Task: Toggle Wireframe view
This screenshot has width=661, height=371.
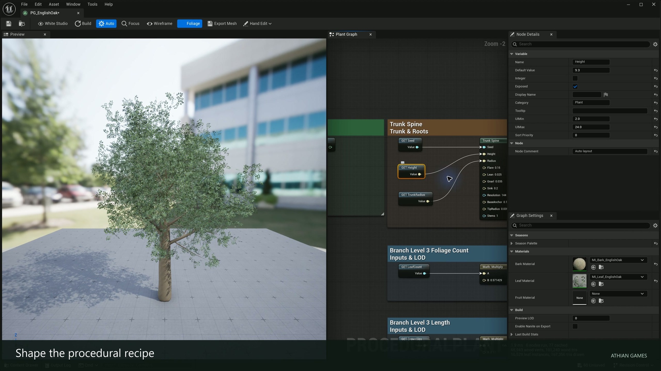Action: click(159, 23)
